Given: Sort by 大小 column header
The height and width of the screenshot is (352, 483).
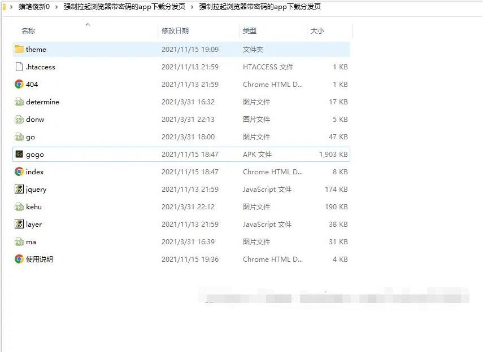Looking at the screenshot, I should click(317, 31).
